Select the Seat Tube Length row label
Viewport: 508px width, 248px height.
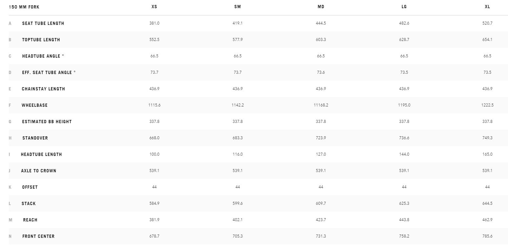43,23
